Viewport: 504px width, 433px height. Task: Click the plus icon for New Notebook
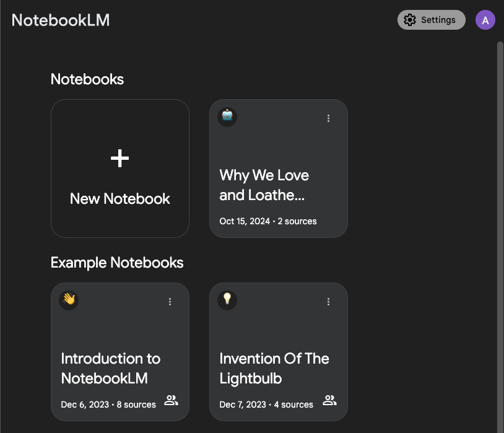point(119,159)
